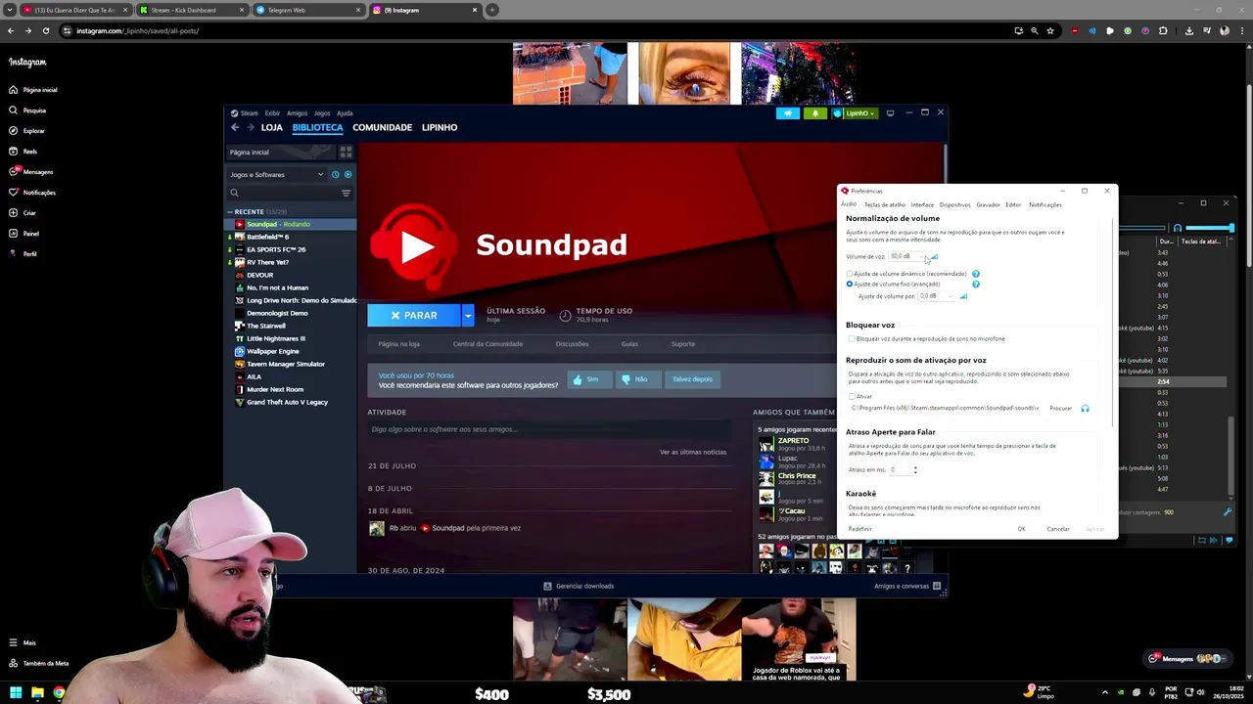Screen dimensions: 1253x704
Task: Open Chrome tab list dropdown arrow
Action: (10, 10)
